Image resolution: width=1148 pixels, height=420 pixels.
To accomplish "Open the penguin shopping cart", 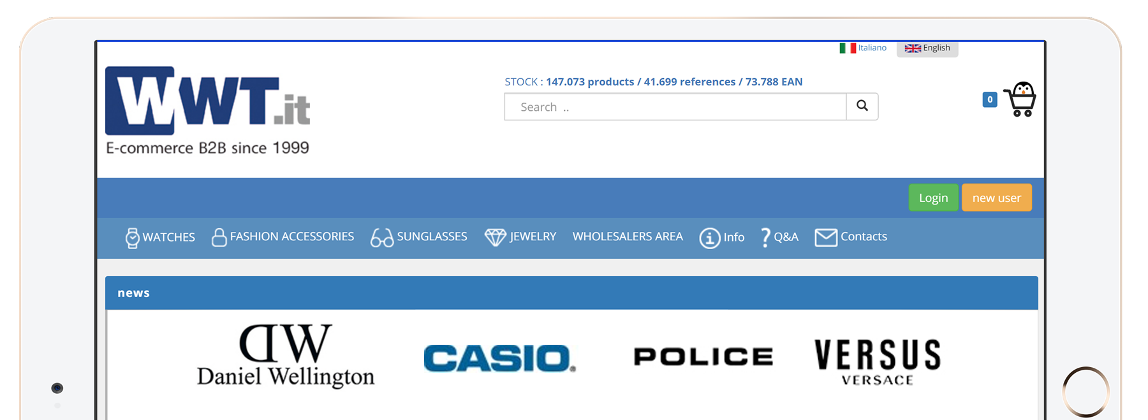I will tap(1020, 99).
